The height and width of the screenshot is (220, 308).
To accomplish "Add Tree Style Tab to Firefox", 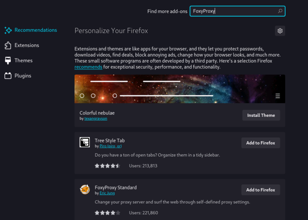I will [x=260, y=143].
